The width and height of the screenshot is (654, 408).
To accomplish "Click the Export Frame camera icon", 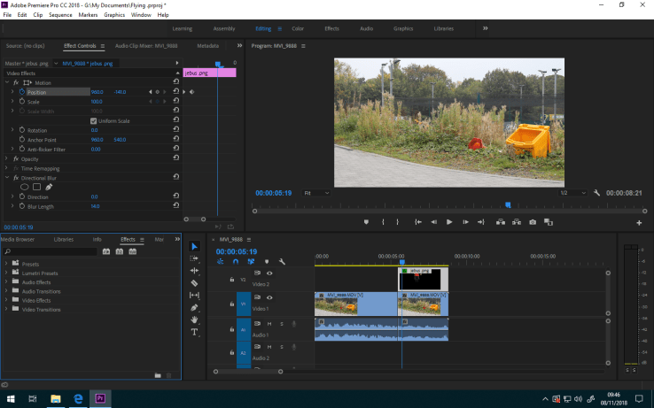I will [532, 222].
